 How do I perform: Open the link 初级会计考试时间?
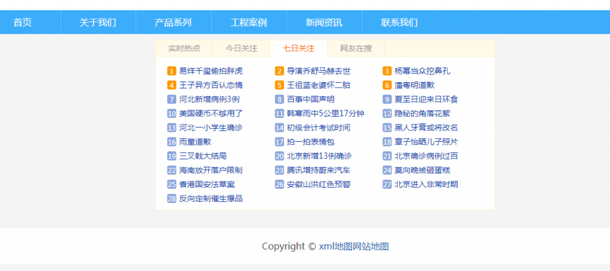(319, 127)
